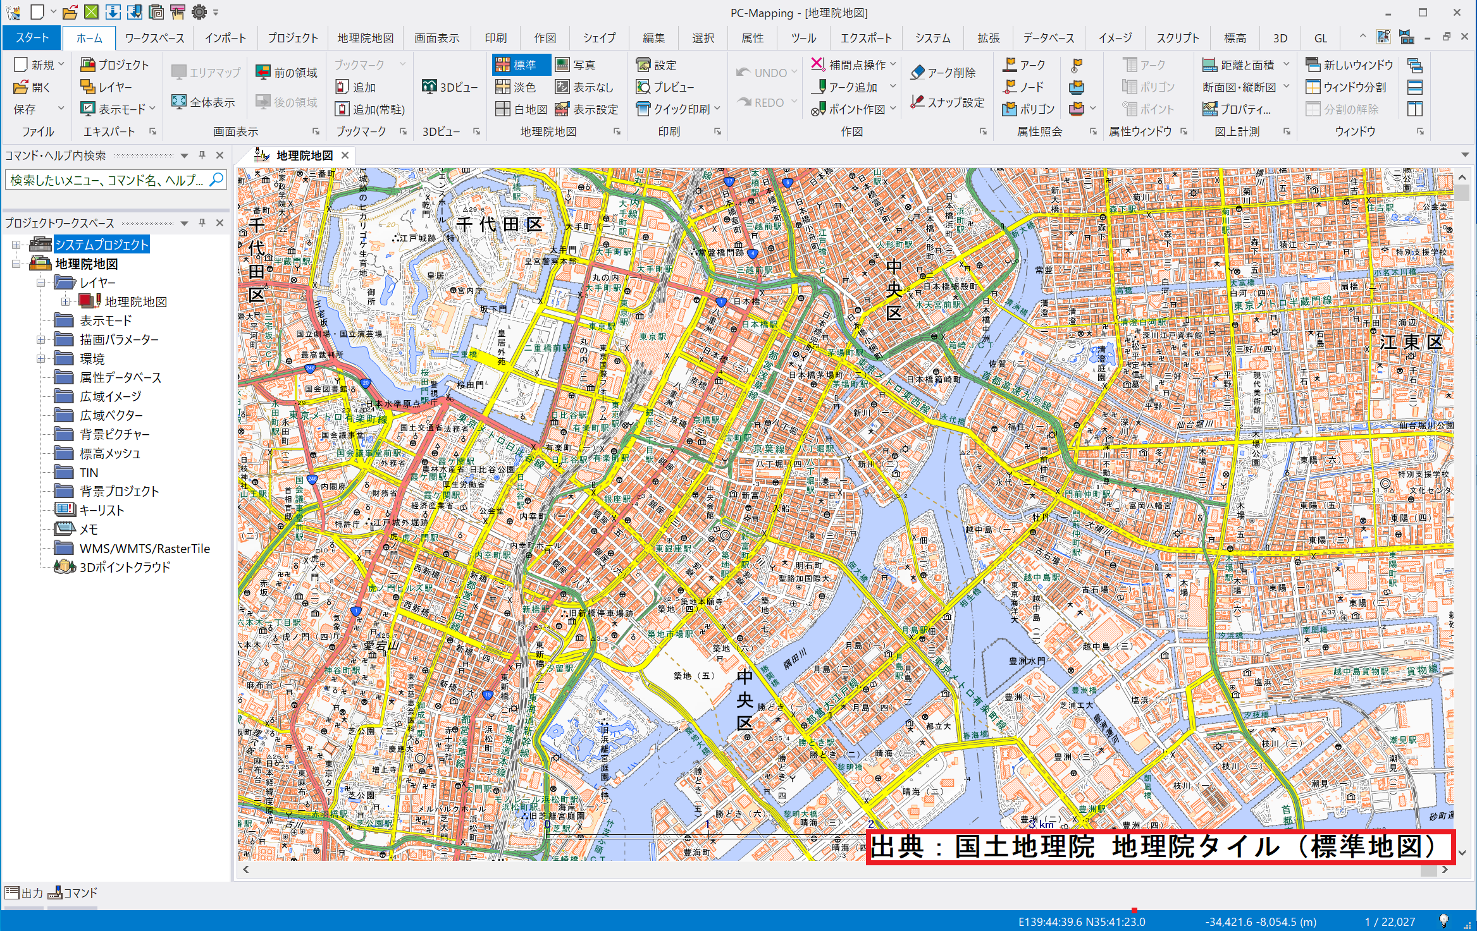
Task: Click the レイヤー export icon
Action: [107, 87]
